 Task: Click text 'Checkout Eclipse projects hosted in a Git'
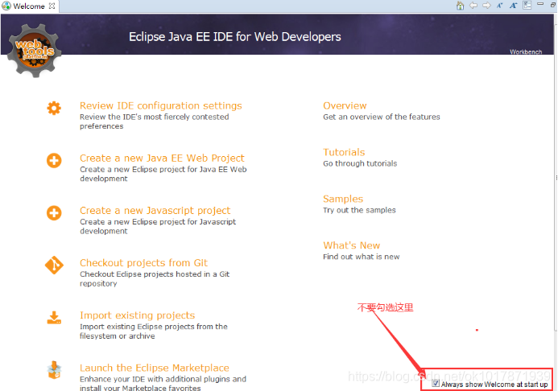coord(155,274)
